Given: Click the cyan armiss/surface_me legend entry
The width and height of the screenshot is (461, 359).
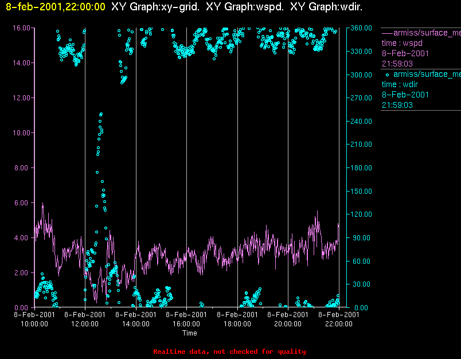Looking at the screenshot, I should (x=427, y=74).
